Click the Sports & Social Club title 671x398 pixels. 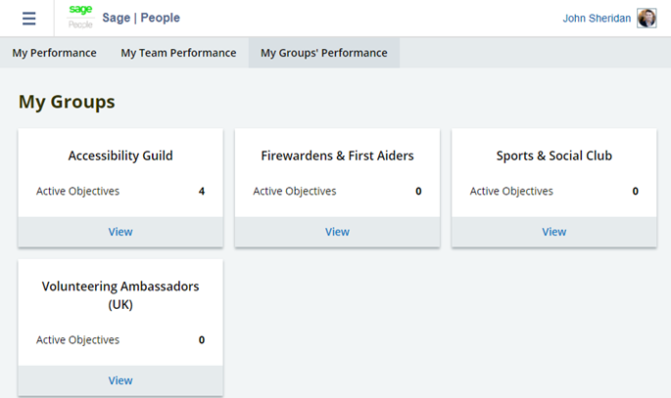click(x=553, y=155)
